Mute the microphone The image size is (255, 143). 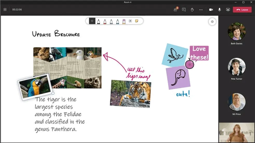click(x=219, y=10)
